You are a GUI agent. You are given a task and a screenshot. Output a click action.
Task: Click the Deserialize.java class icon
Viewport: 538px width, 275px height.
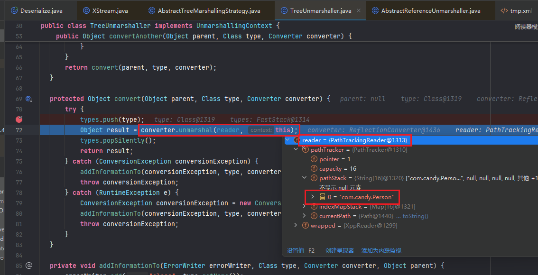click(14, 10)
